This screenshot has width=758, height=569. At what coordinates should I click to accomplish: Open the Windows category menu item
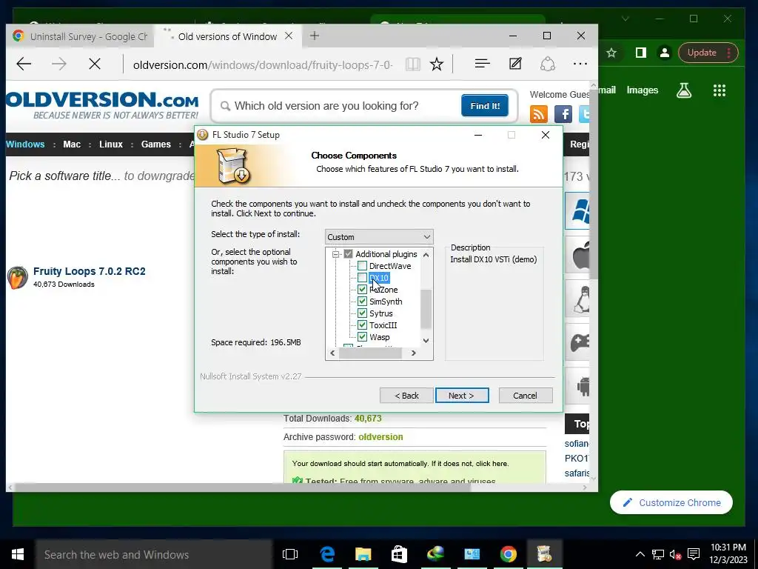(x=25, y=144)
